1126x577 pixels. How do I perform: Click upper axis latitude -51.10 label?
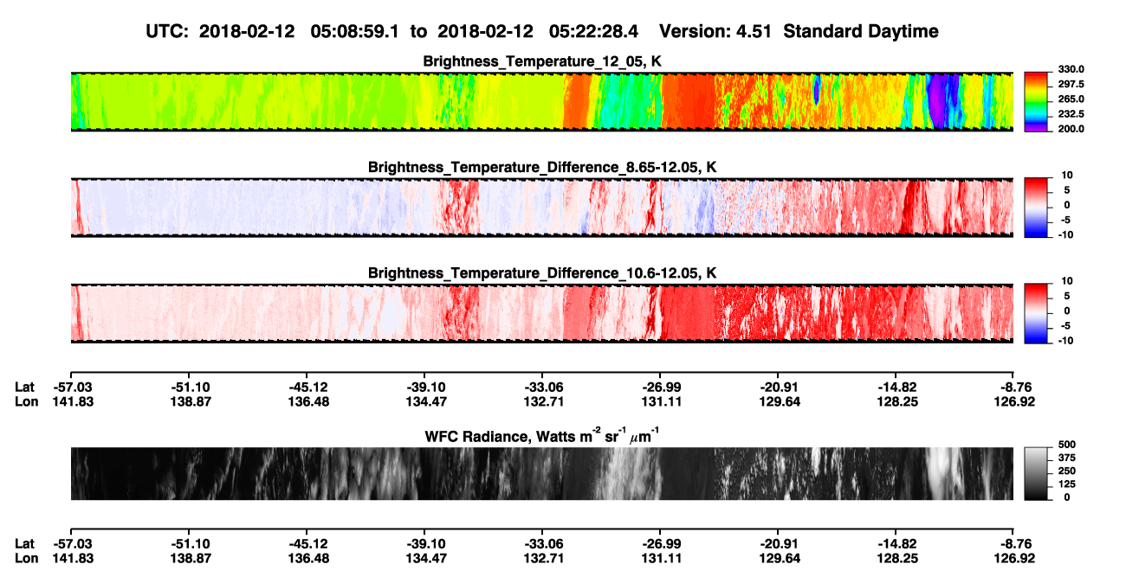[x=190, y=388]
